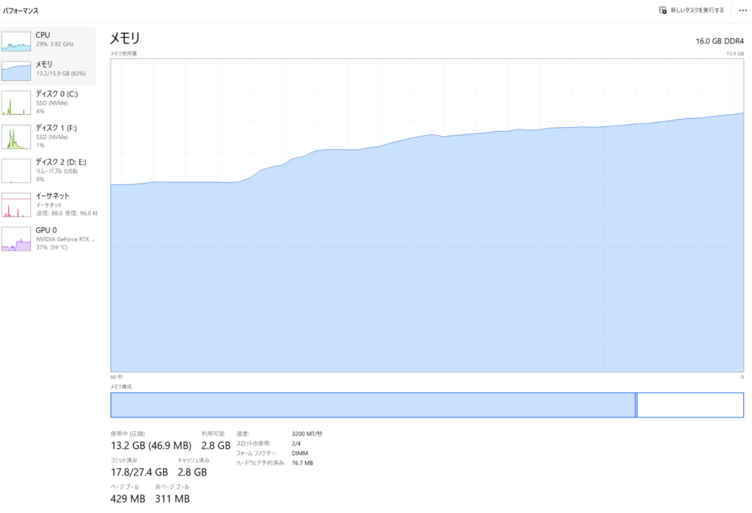Viewport: 752px width, 513px height.
Task: Click the スロットの使用 label
Action: [253, 444]
